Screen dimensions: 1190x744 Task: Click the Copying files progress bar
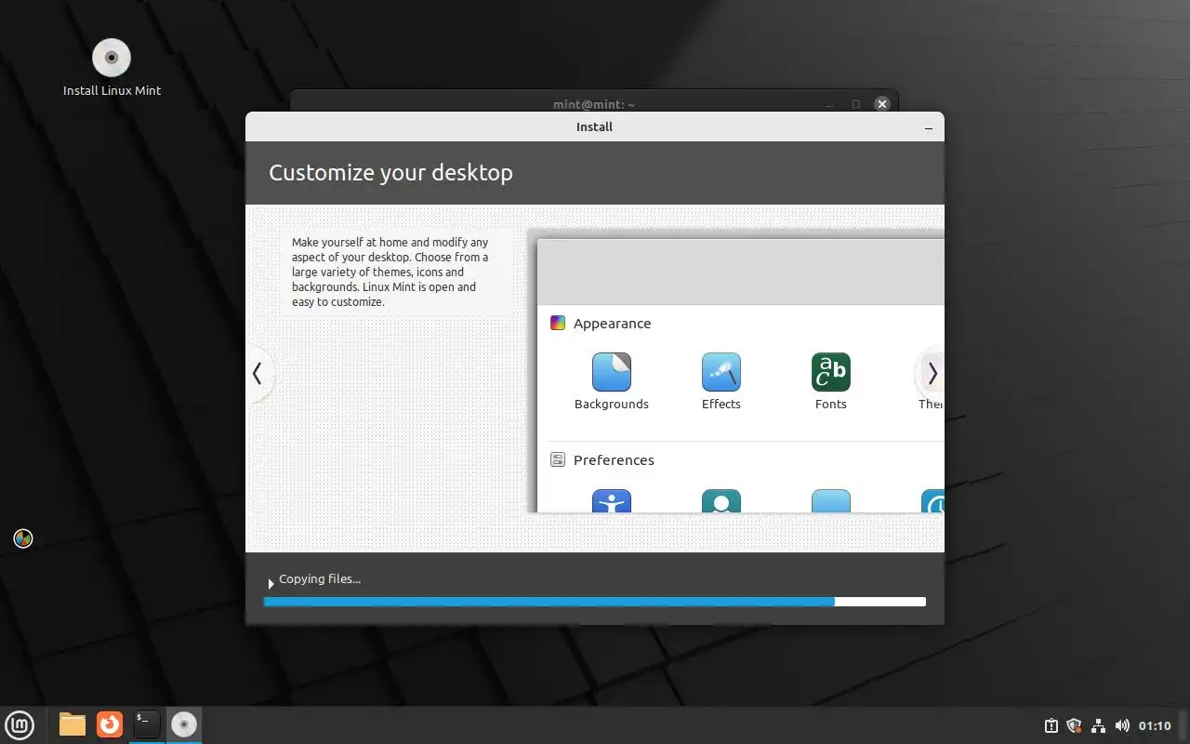tap(595, 602)
